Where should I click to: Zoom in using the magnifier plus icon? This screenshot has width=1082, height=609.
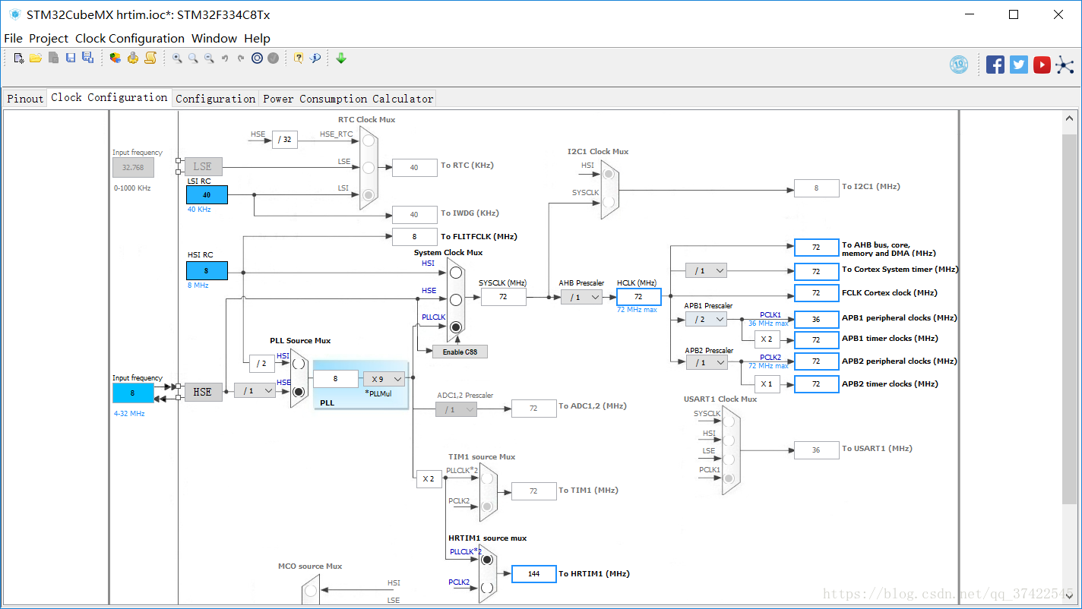(177, 58)
